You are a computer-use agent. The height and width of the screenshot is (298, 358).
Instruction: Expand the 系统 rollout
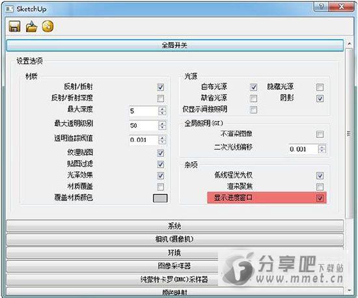(x=175, y=226)
